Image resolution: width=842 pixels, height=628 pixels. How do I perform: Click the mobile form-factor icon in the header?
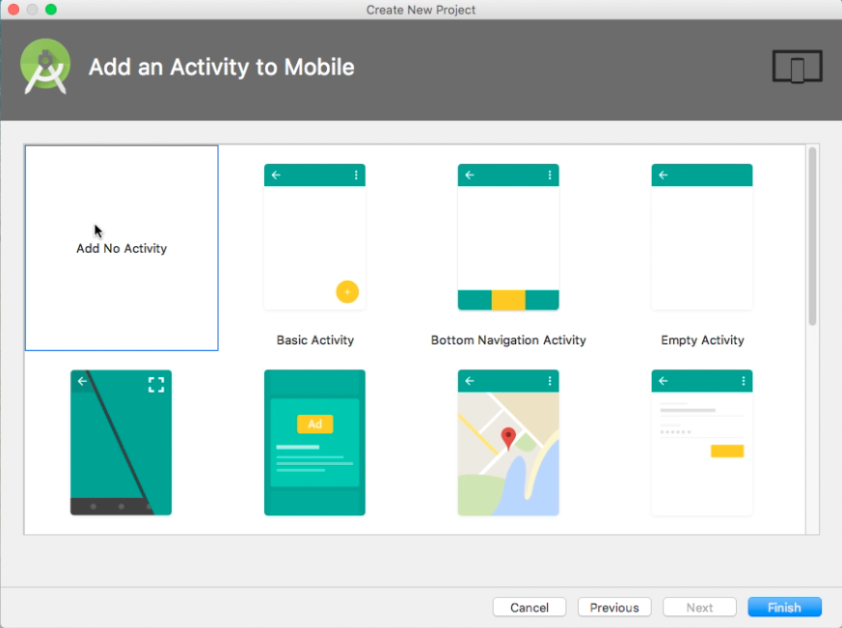coord(797,68)
